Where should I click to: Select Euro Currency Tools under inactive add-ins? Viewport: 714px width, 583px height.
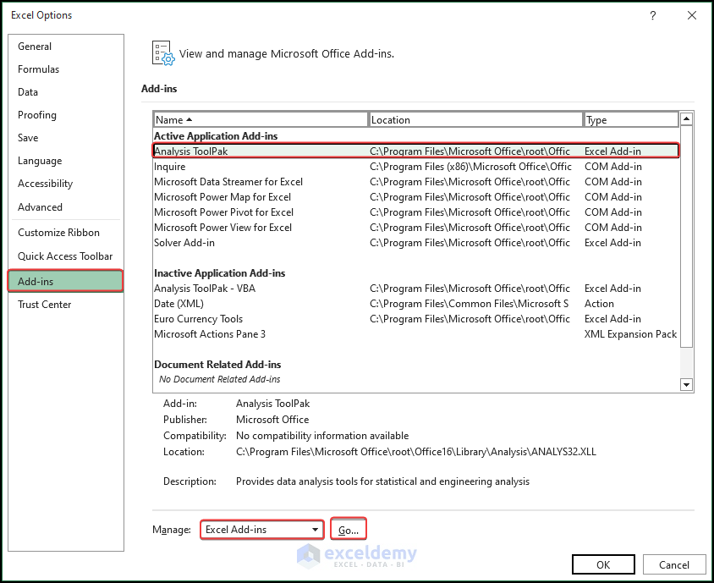click(x=254, y=318)
